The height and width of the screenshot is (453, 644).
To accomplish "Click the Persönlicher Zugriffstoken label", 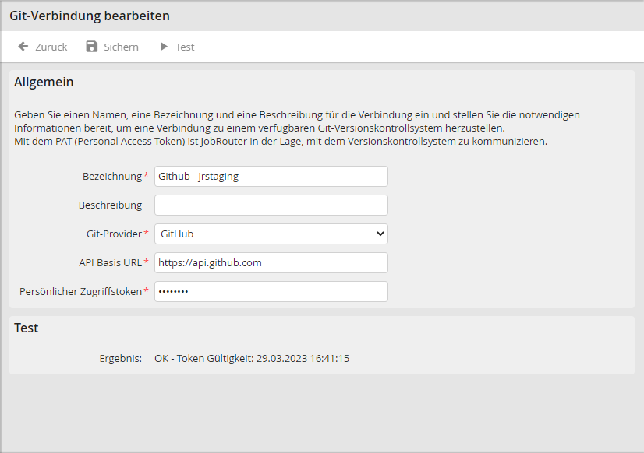I will click(x=80, y=291).
